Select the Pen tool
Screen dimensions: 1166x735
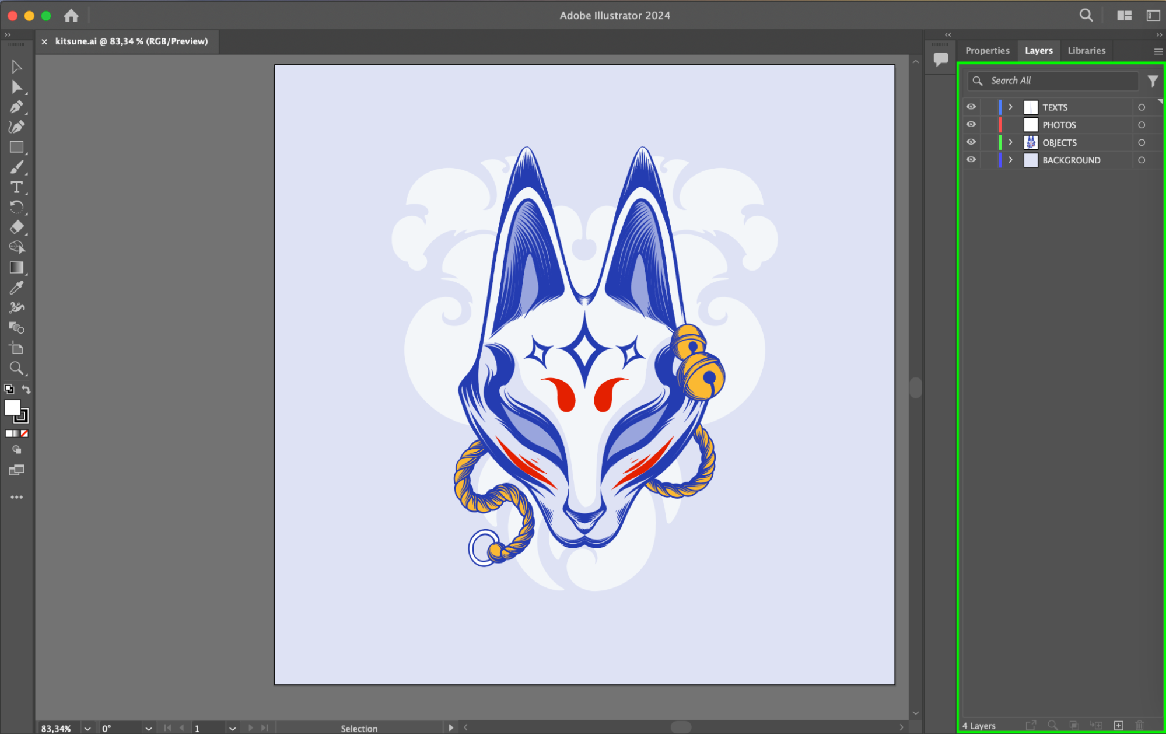[16, 107]
